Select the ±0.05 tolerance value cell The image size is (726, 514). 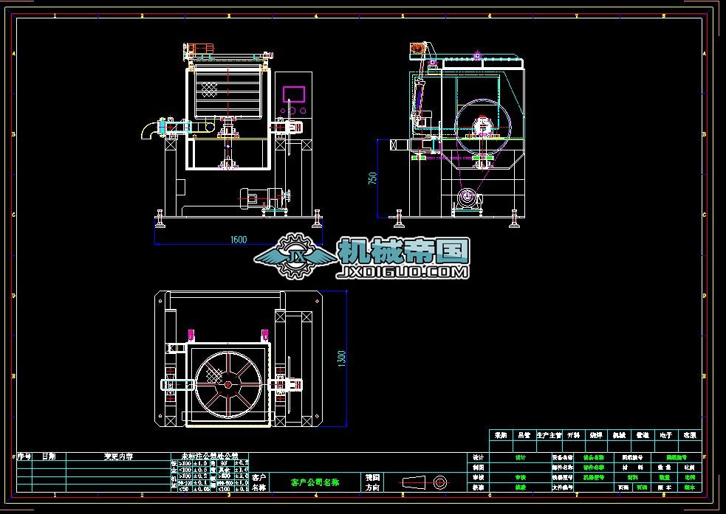[200, 489]
